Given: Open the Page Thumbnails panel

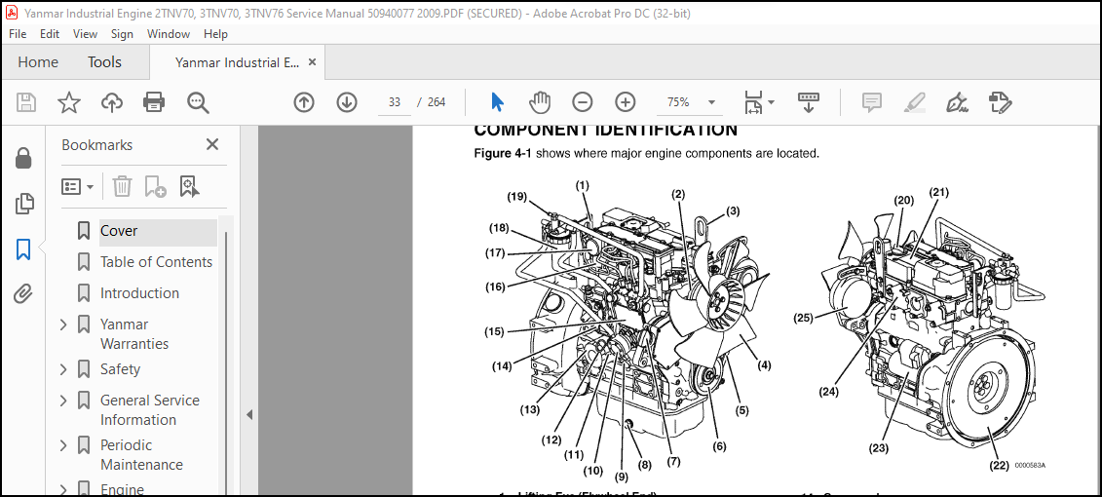Looking at the screenshot, I should 23,204.
